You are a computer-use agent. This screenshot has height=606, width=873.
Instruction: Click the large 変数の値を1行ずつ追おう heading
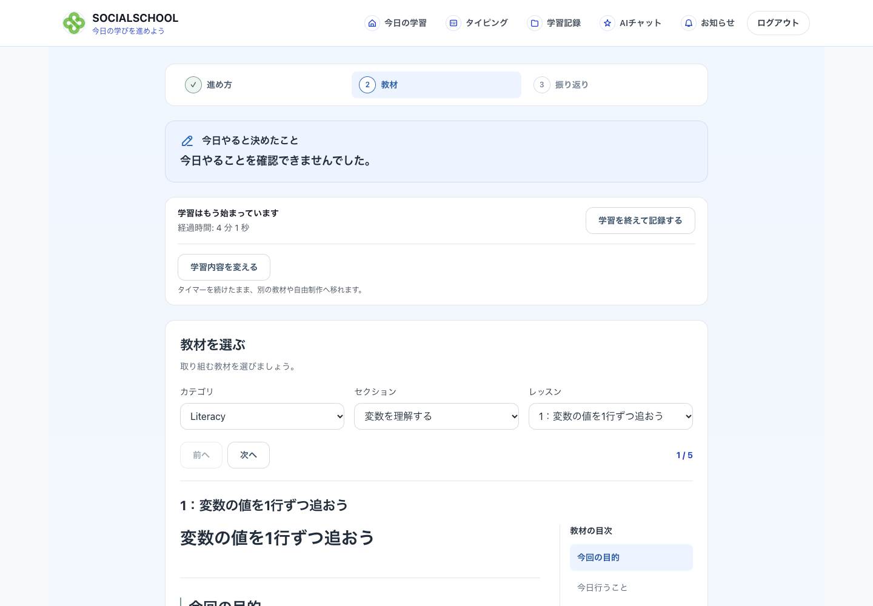tap(277, 538)
